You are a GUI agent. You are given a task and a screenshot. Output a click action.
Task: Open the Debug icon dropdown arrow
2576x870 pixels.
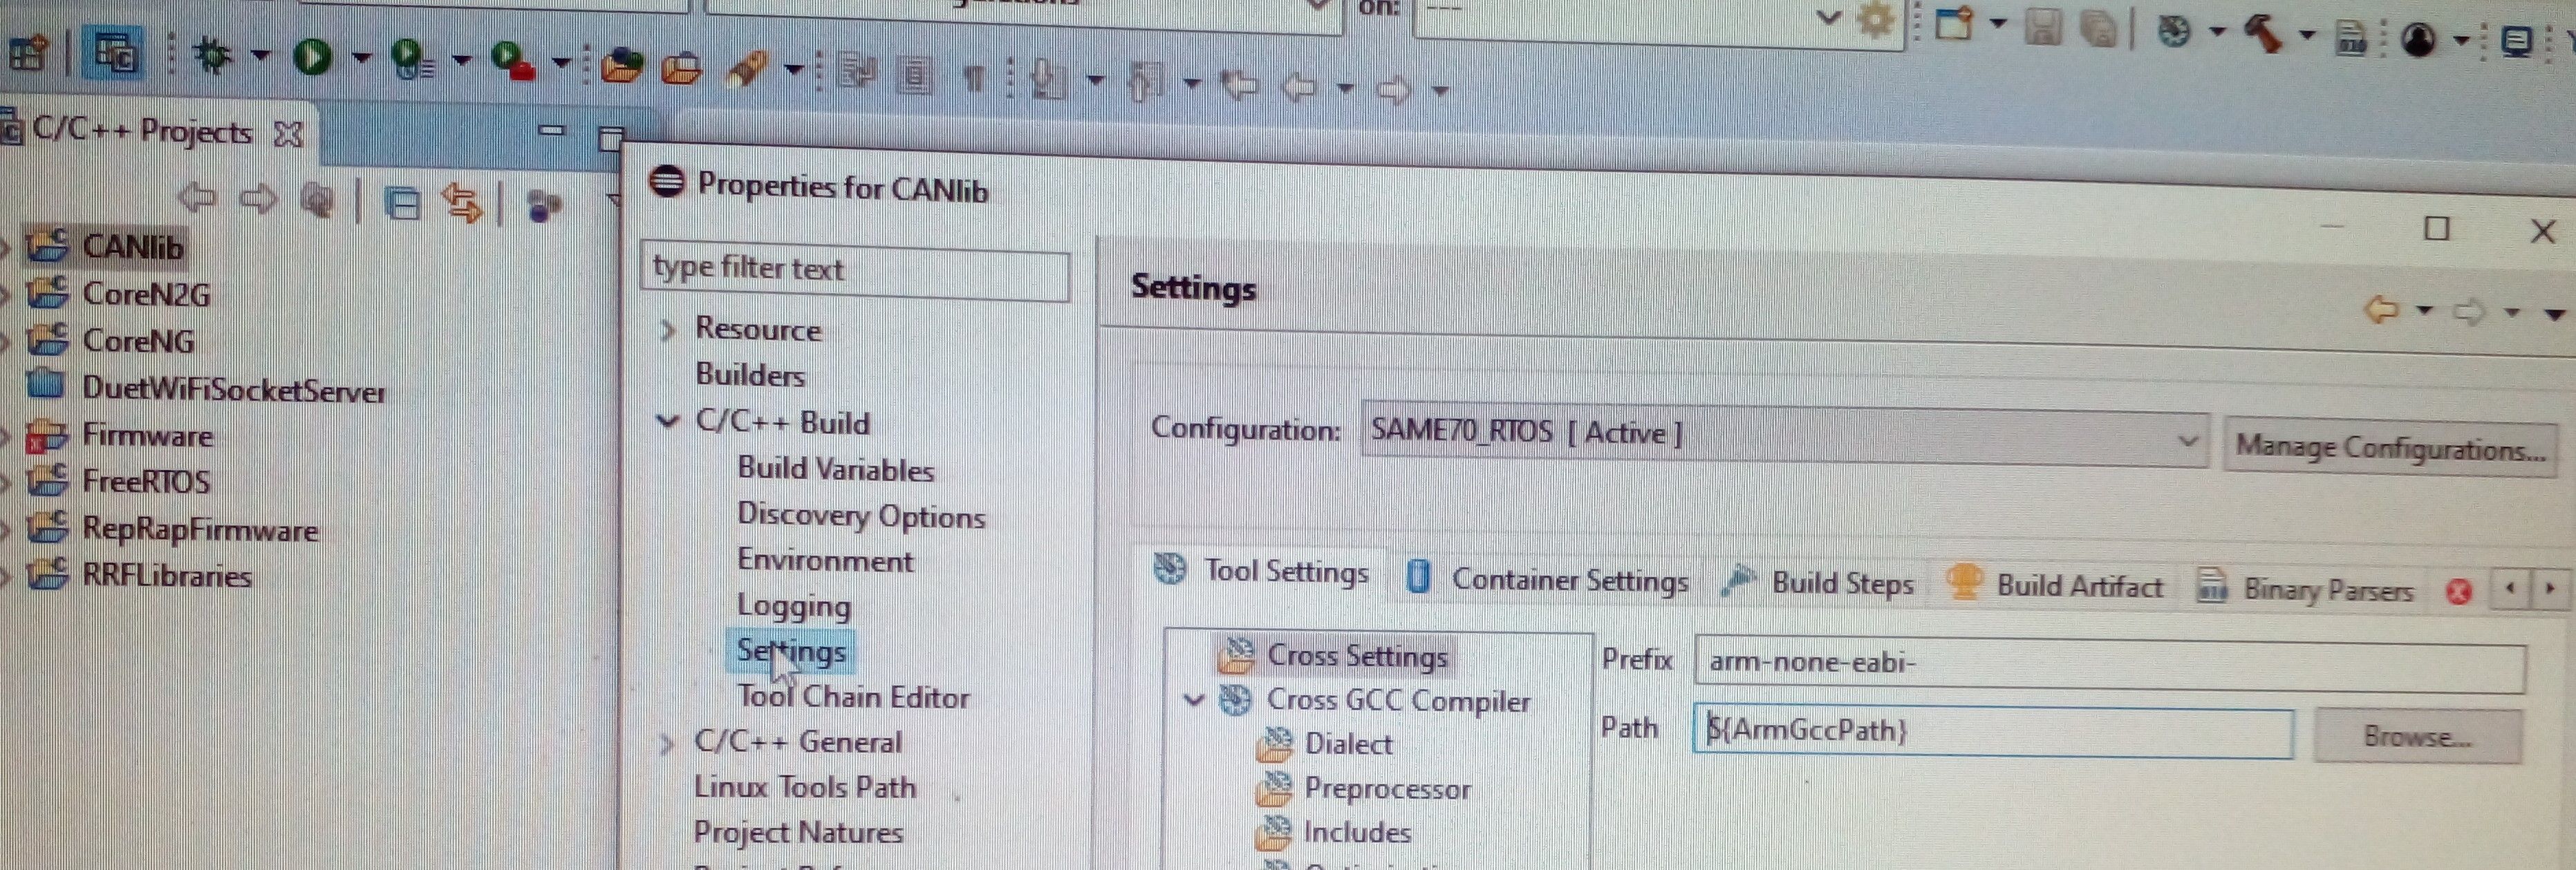click(x=260, y=55)
